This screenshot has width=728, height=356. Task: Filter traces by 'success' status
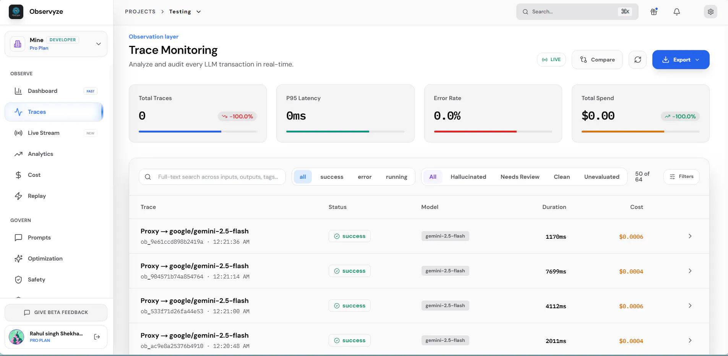(x=332, y=177)
